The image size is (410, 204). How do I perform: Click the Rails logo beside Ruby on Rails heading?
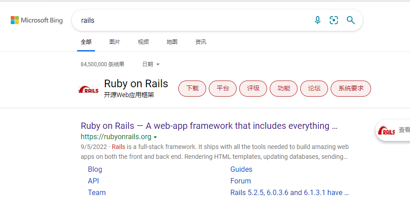88,89
